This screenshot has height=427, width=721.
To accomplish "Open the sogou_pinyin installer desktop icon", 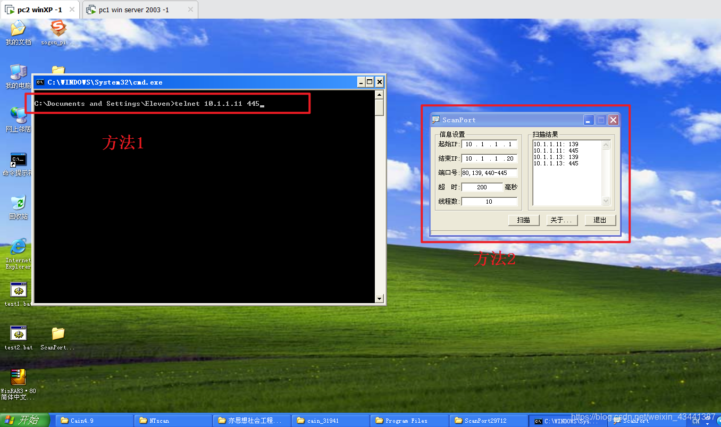I will (x=57, y=33).
